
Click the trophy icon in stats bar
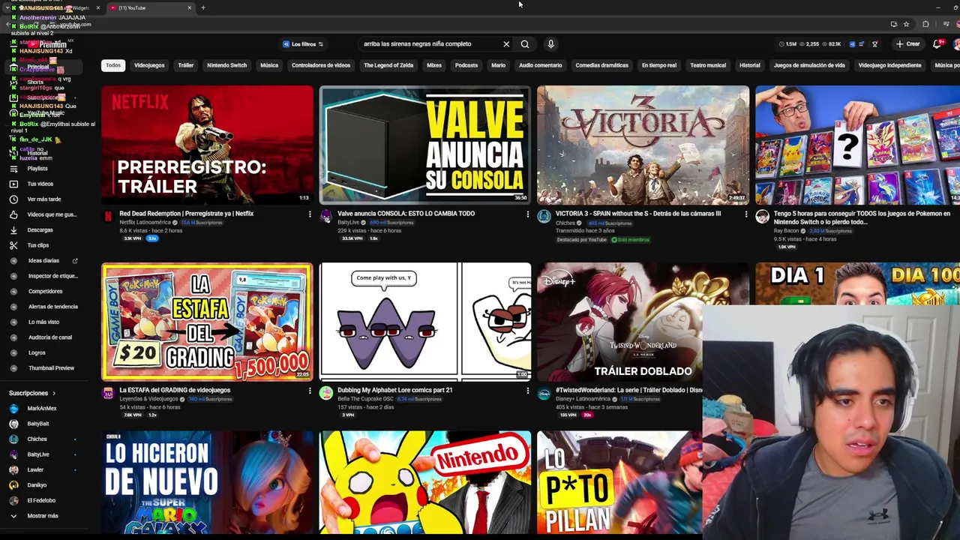point(874,44)
